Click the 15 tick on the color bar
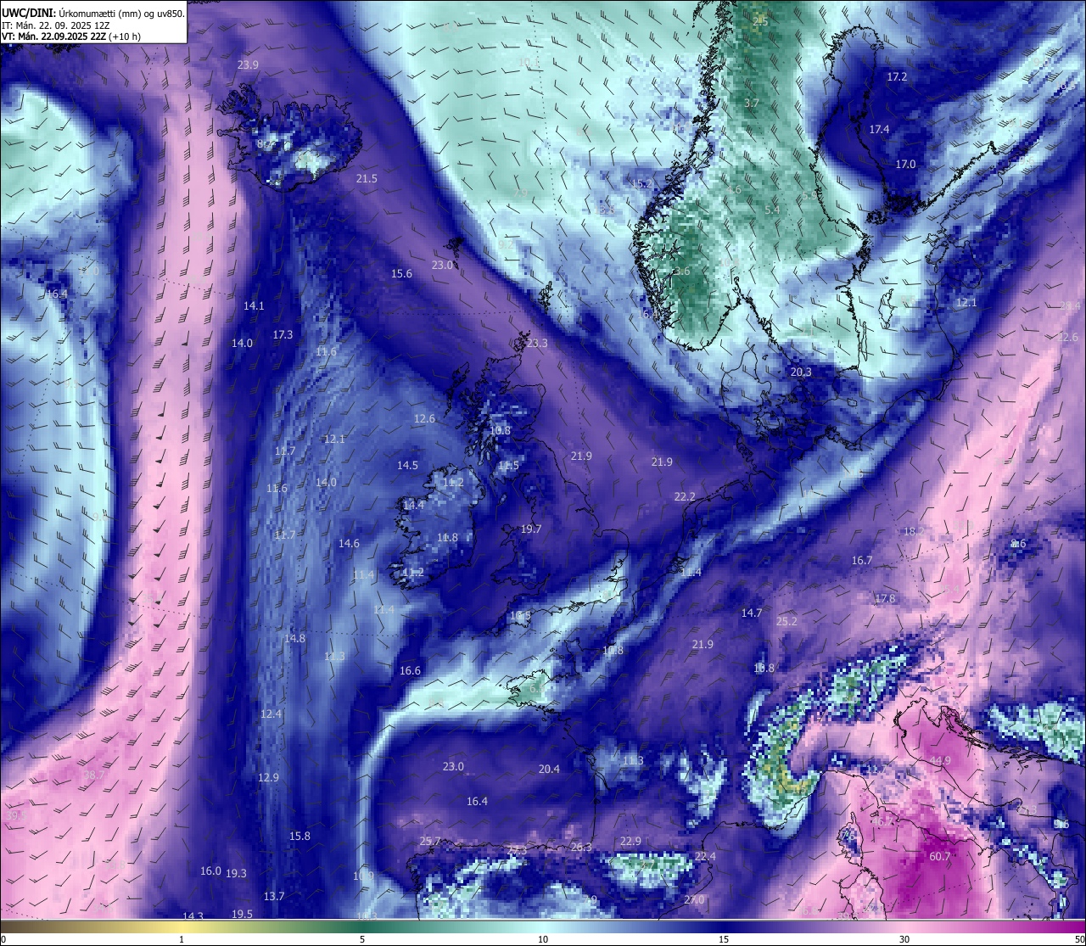The height and width of the screenshot is (946, 1086). coord(724,939)
